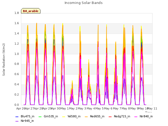Click the May 8 x-axis date label
168x126 pixels.
(x=126, y=109)
